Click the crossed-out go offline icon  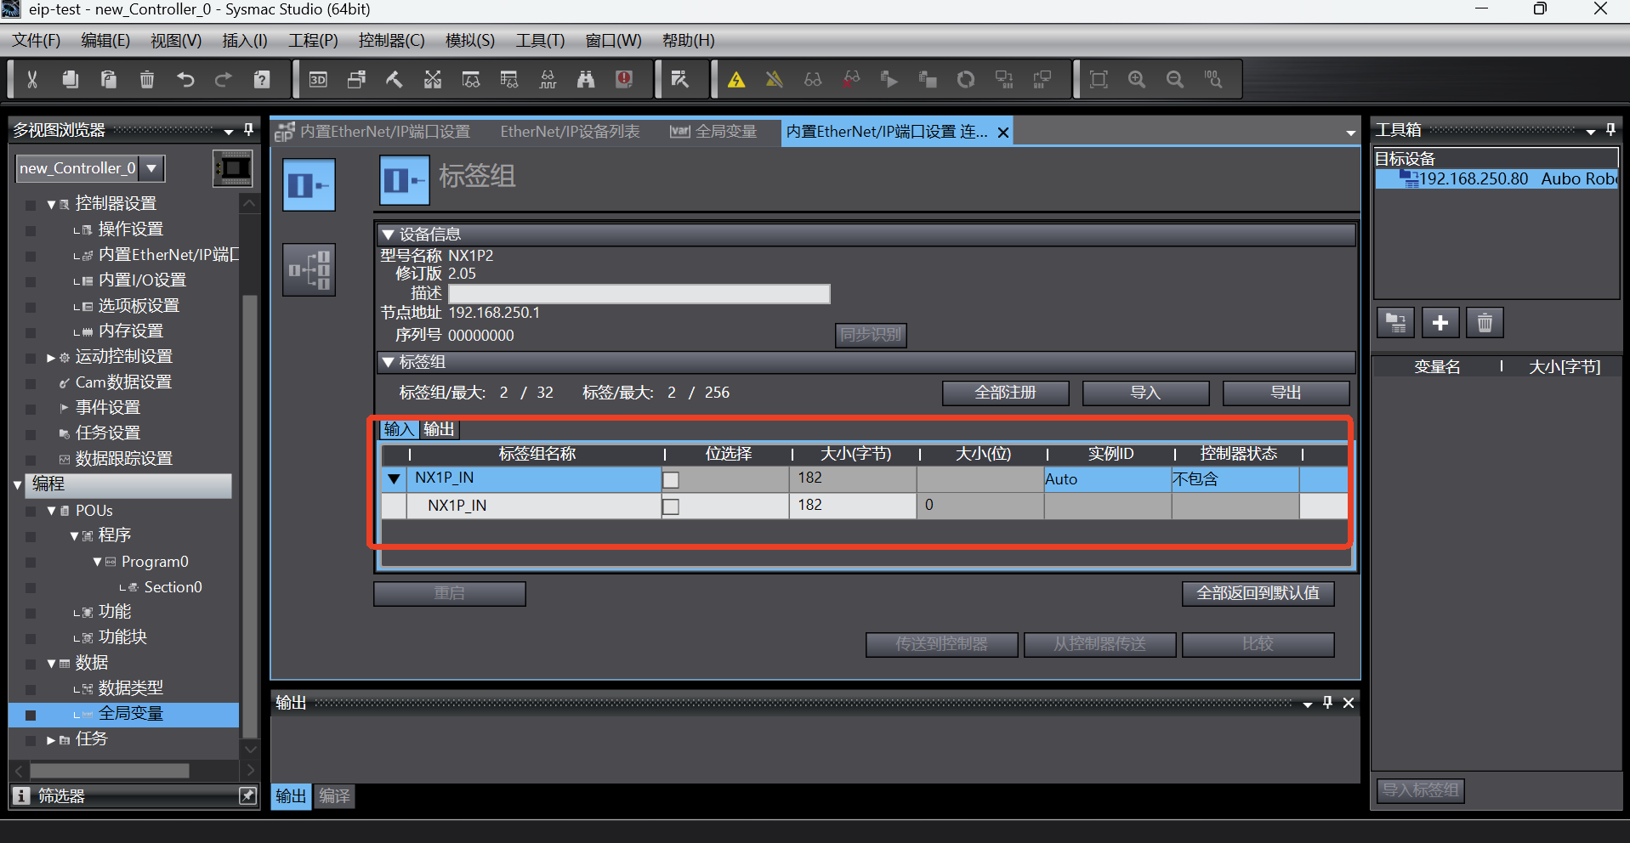pyautogui.click(x=775, y=80)
